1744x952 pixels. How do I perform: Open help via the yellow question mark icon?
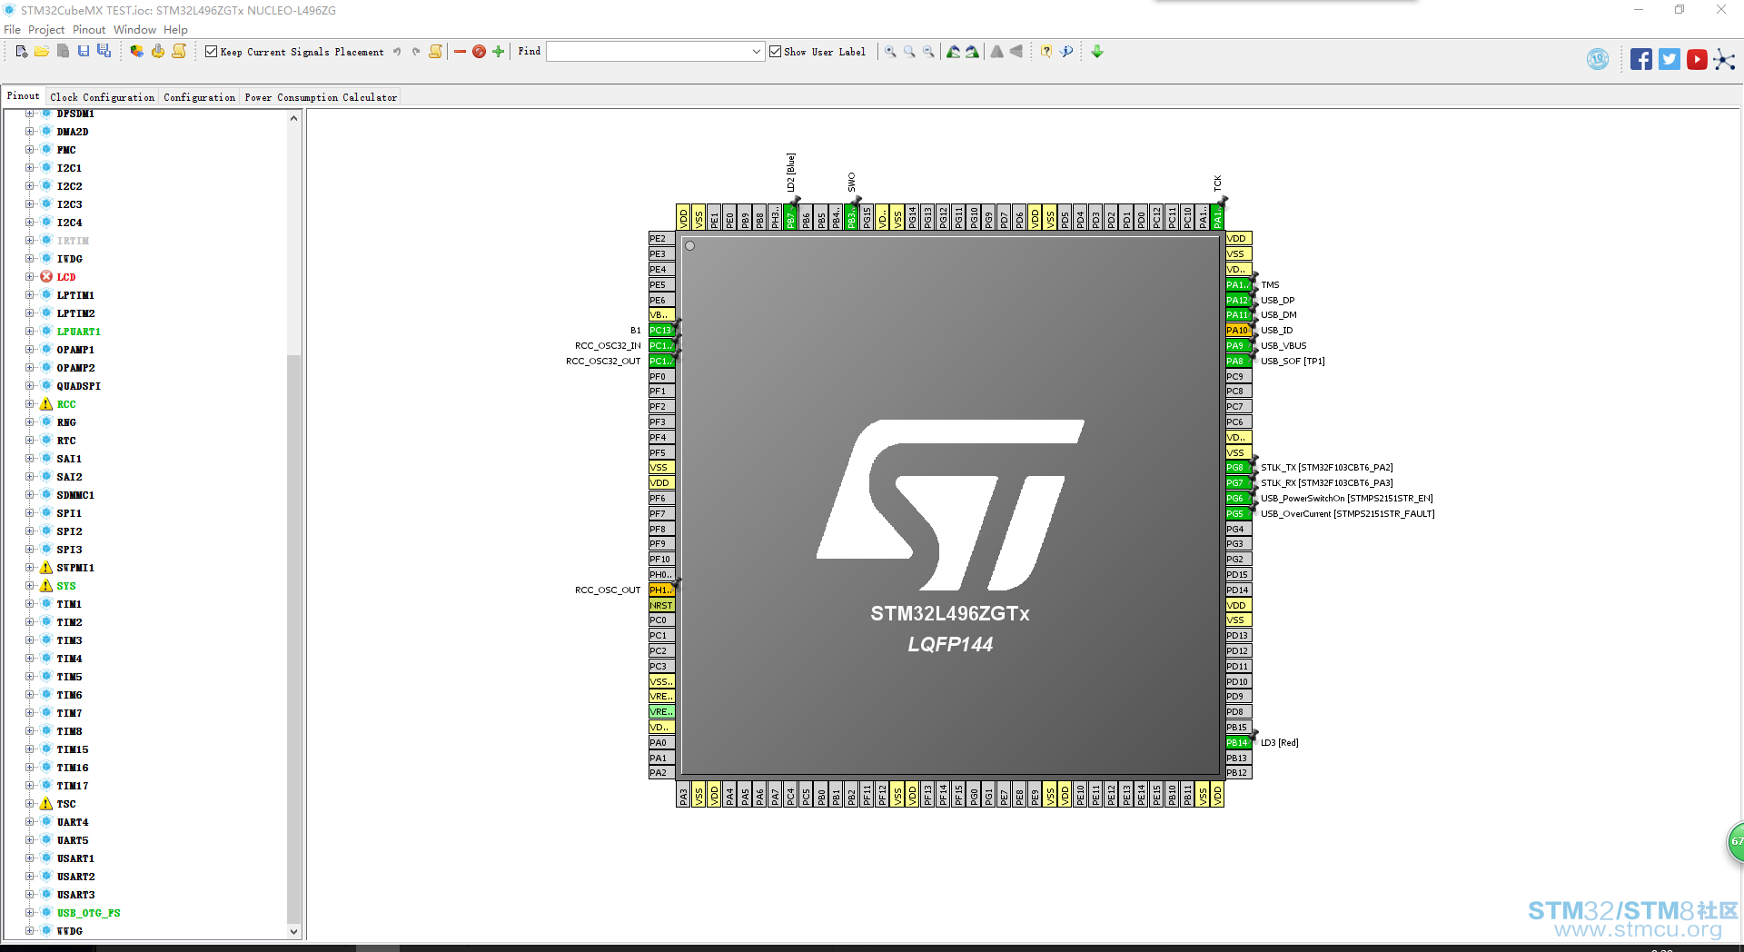pyautogui.click(x=1046, y=52)
